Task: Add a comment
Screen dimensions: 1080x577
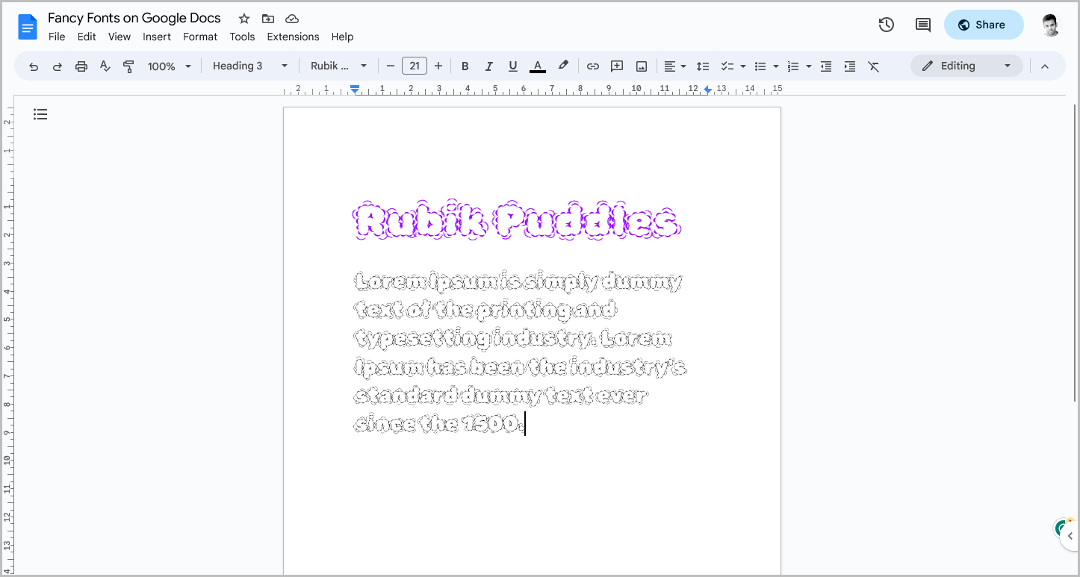Action: 616,66
